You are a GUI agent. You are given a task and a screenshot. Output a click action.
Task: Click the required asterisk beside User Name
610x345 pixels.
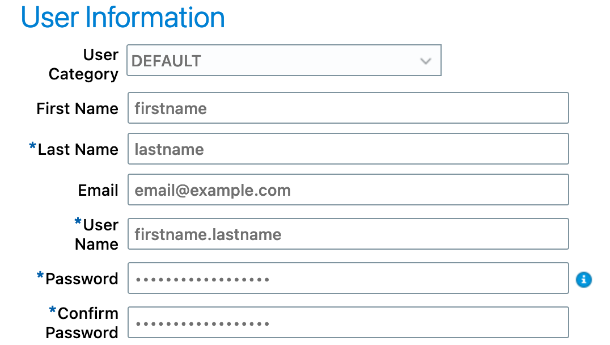[x=78, y=222]
